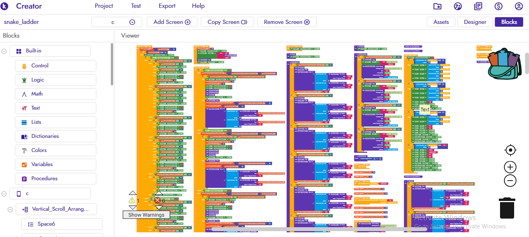This screenshot has height=237, width=529.
Task: Click the Copy Screen button
Action: tap(227, 22)
